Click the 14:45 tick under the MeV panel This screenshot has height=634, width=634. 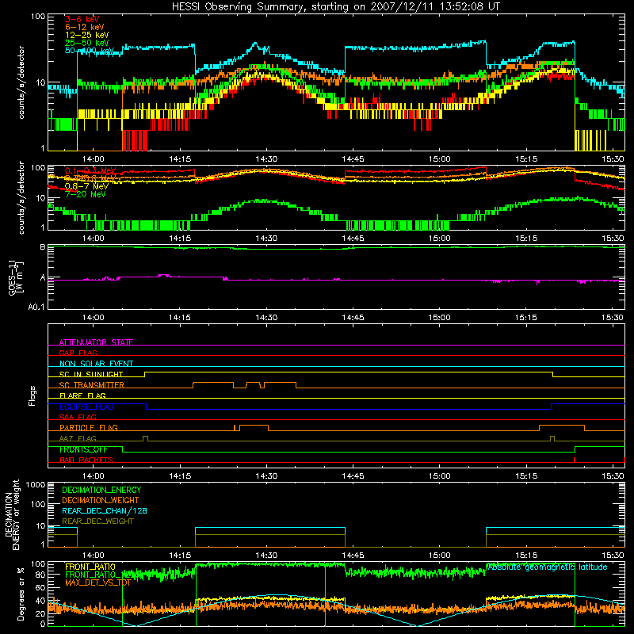click(x=353, y=239)
